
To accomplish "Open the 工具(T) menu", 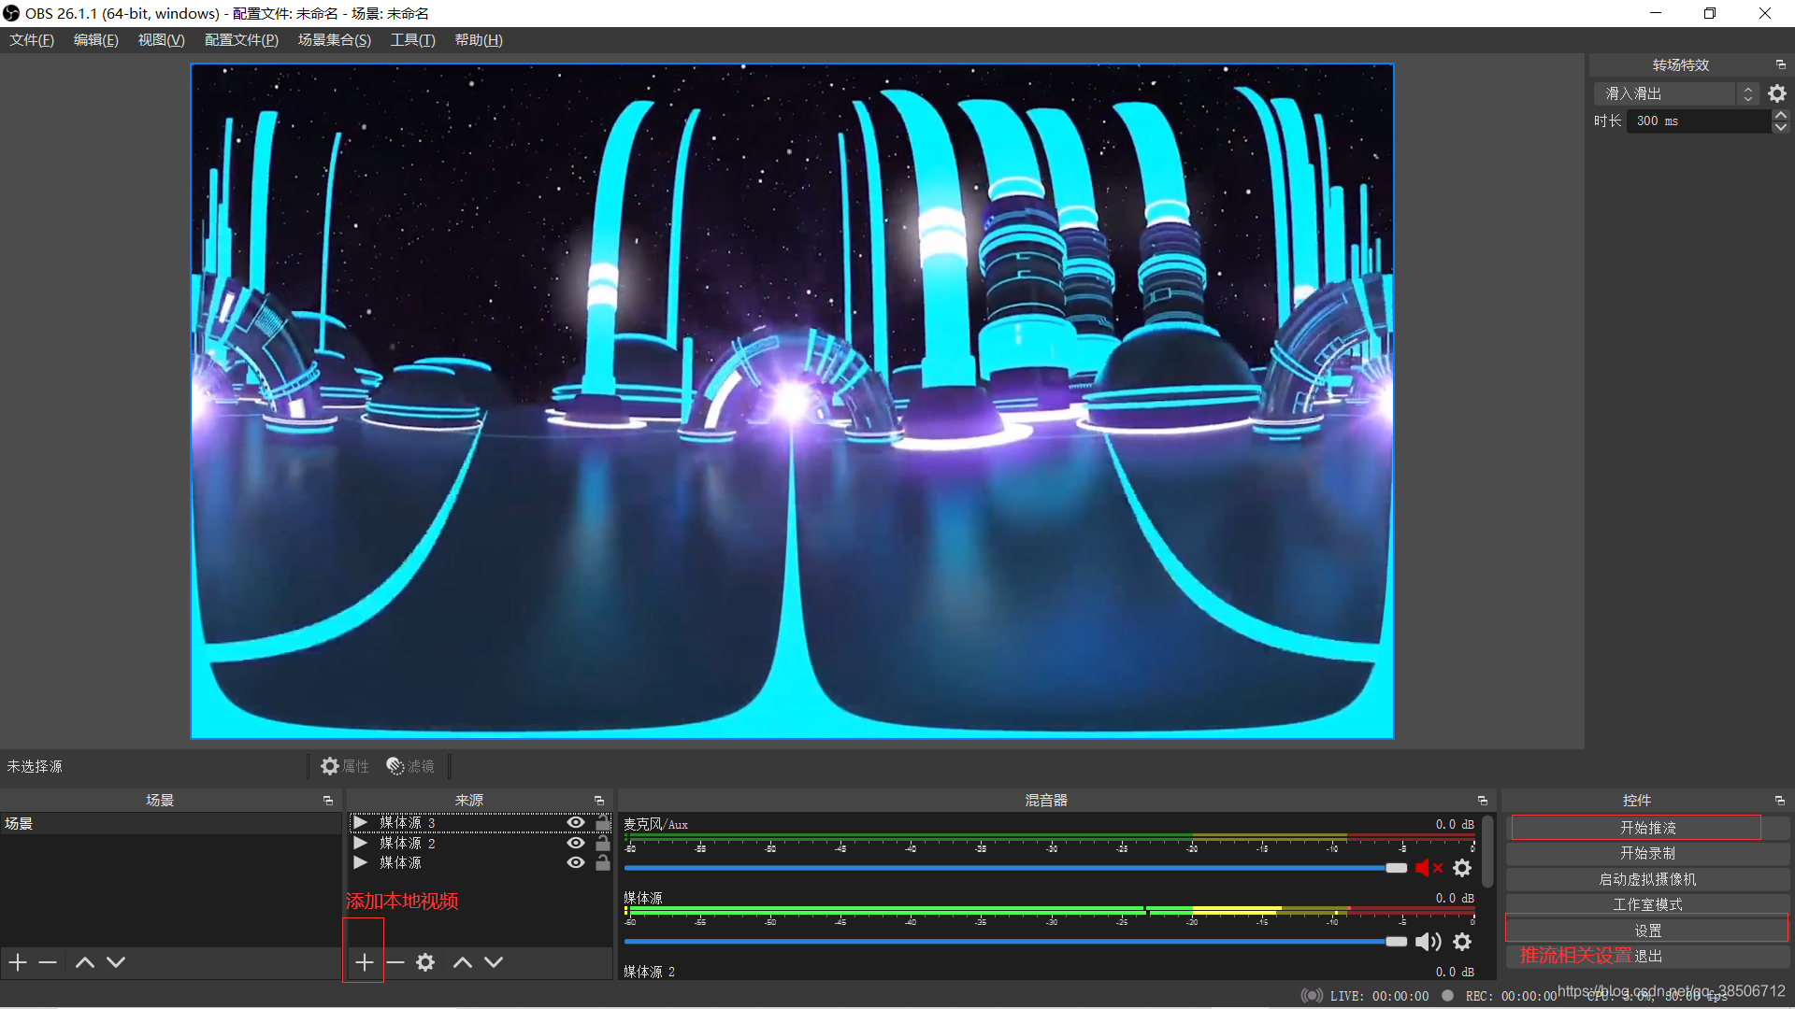I will [412, 40].
